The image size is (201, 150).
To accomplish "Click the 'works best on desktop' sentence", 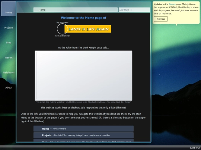I will coord(83,107).
